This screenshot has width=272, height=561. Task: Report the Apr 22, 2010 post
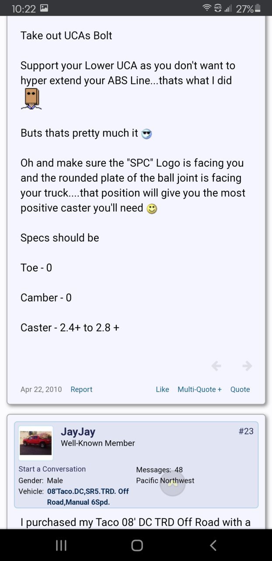pos(81,389)
